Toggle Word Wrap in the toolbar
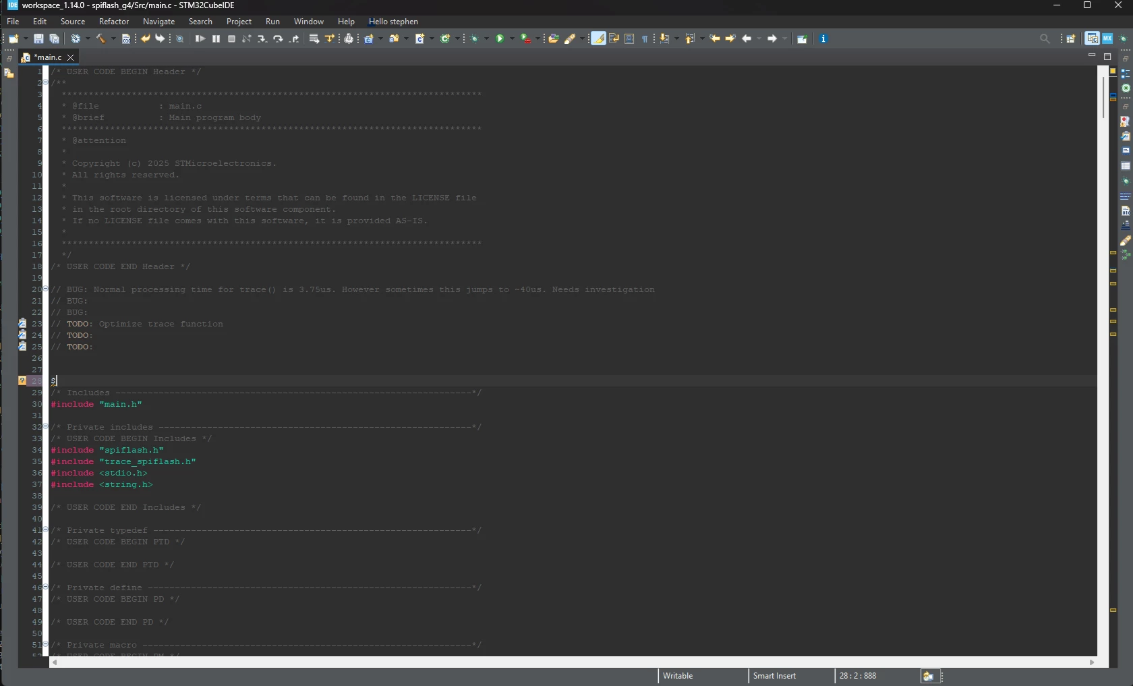Image resolution: width=1133 pixels, height=686 pixels. tap(614, 39)
